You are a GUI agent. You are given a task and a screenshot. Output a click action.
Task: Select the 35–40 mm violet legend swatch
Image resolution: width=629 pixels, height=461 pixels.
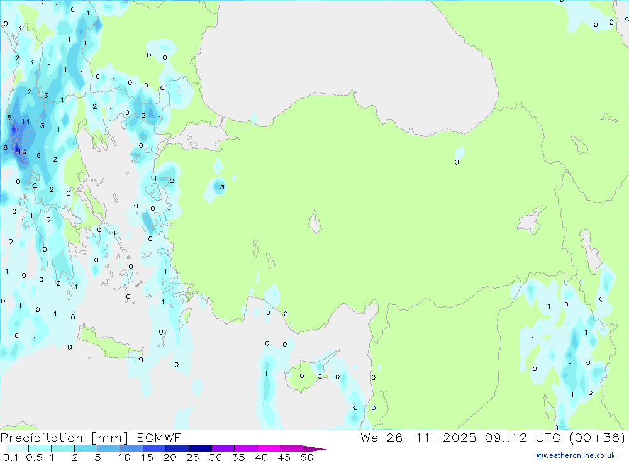pyautogui.click(x=246, y=448)
